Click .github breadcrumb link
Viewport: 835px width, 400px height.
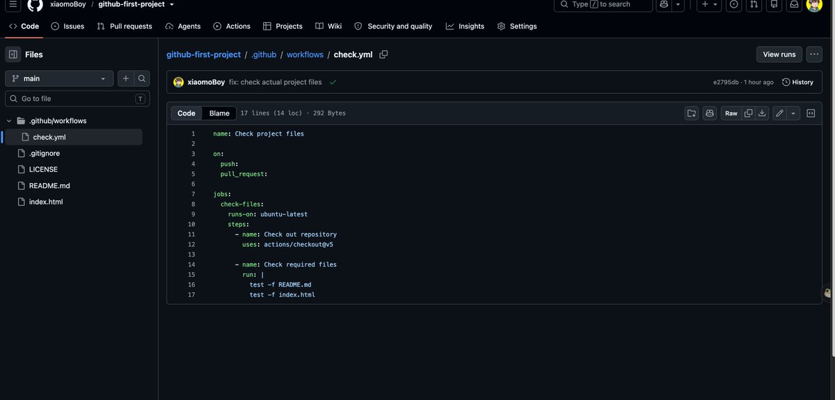click(264, 54)
